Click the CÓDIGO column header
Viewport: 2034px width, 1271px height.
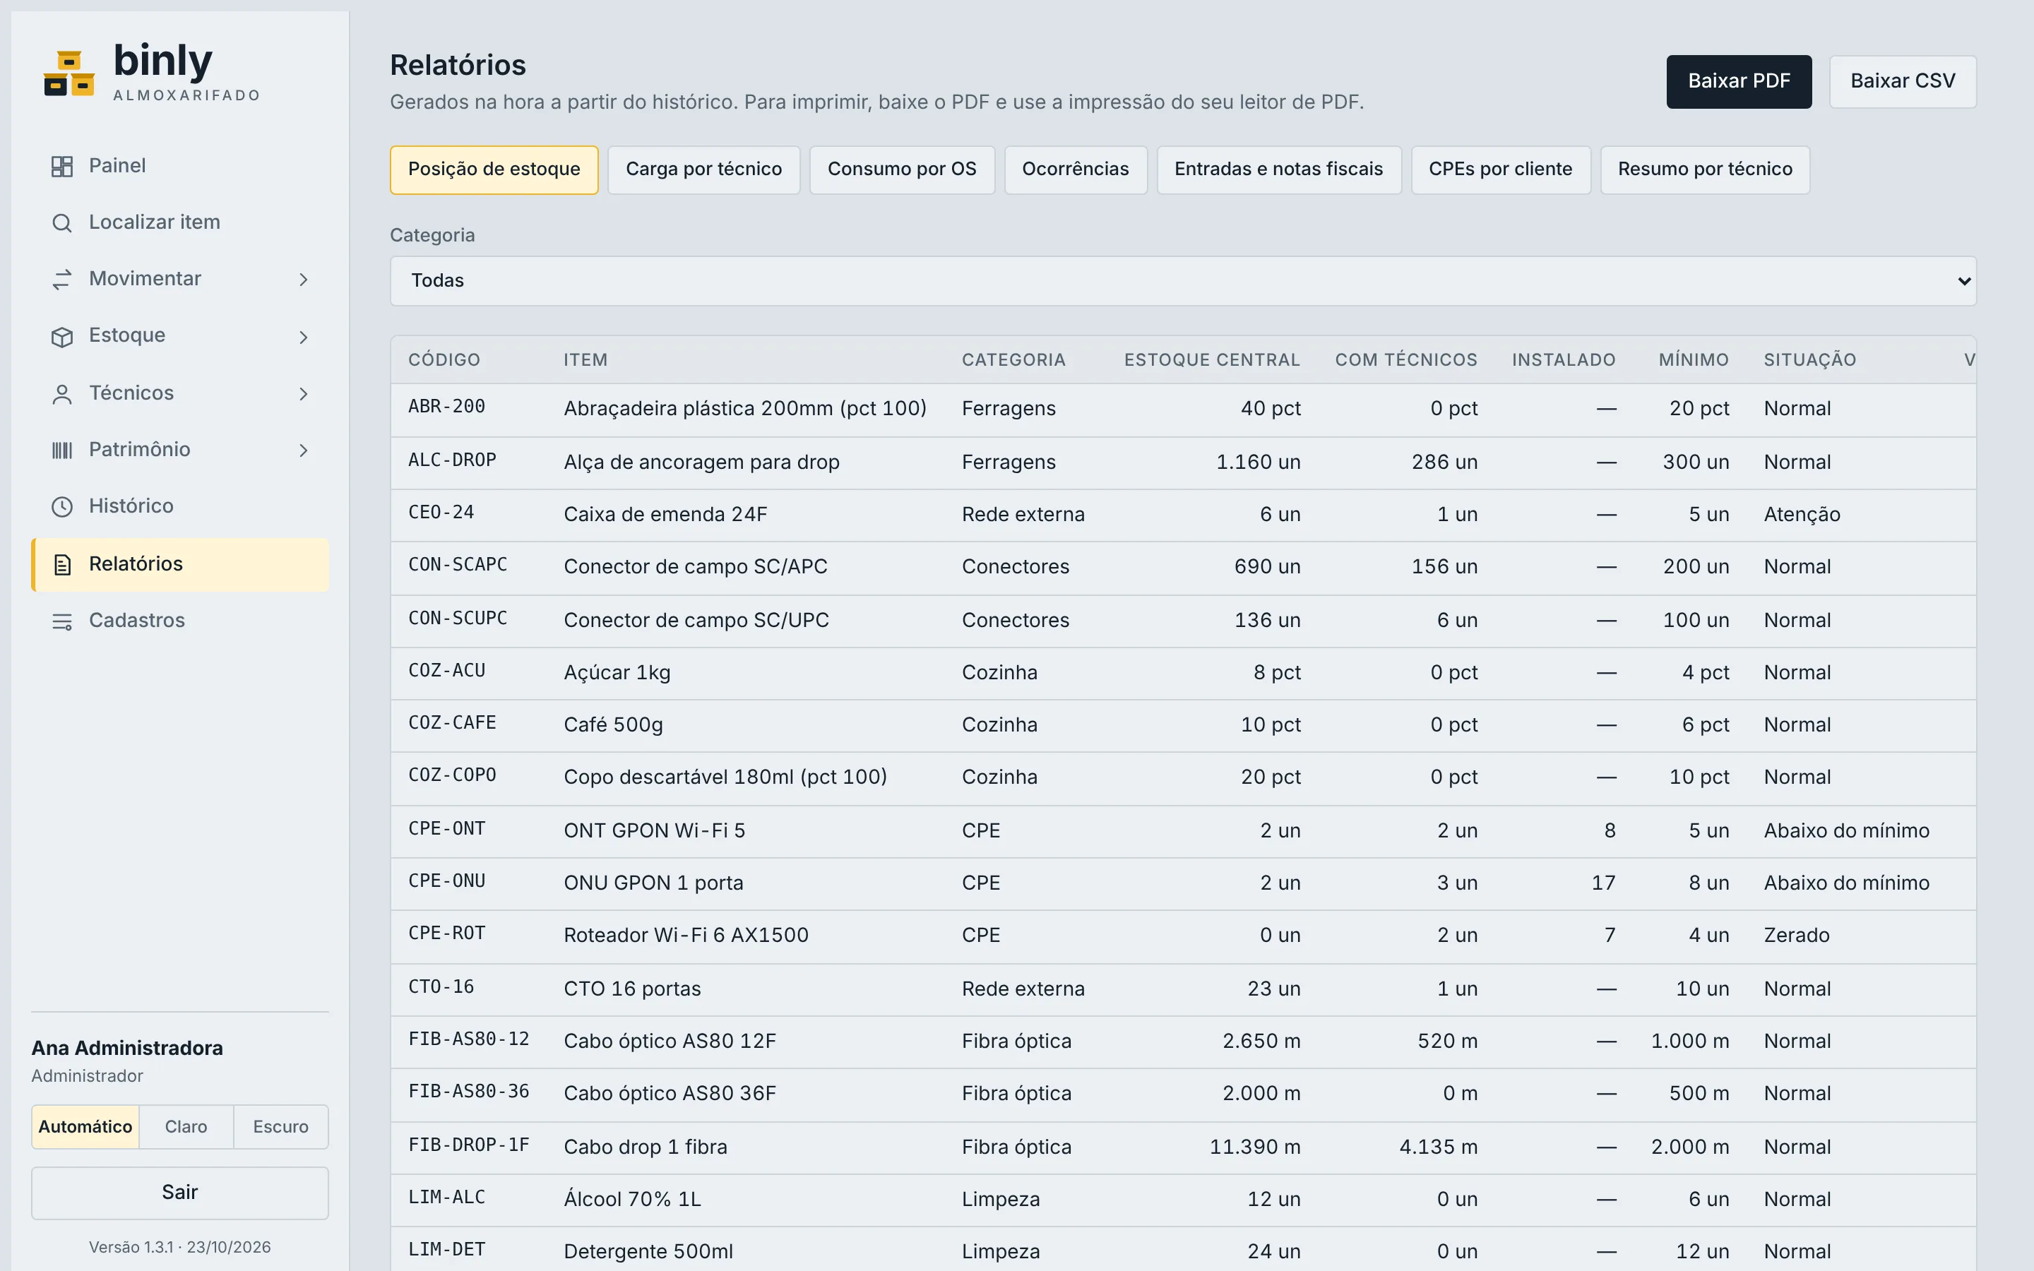pos(444,360)
